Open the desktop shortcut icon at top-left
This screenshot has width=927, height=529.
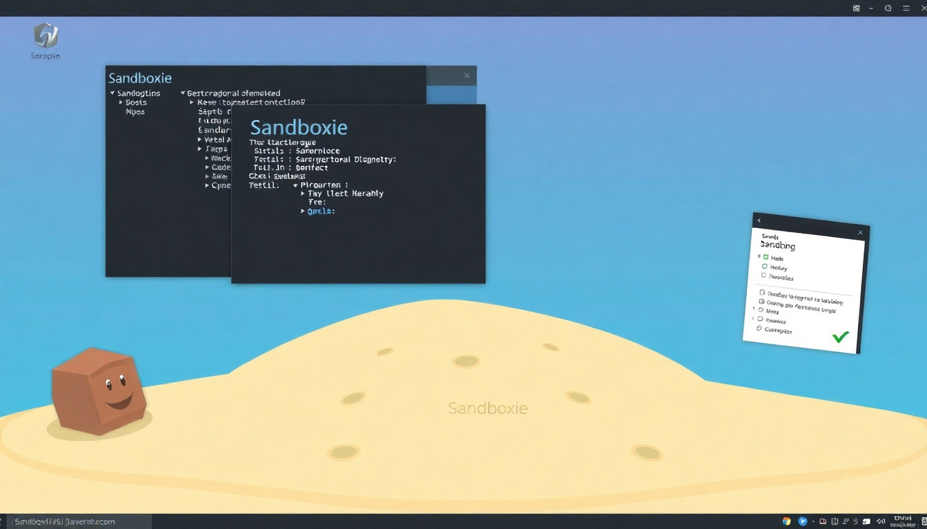click(x=46, y=37)
